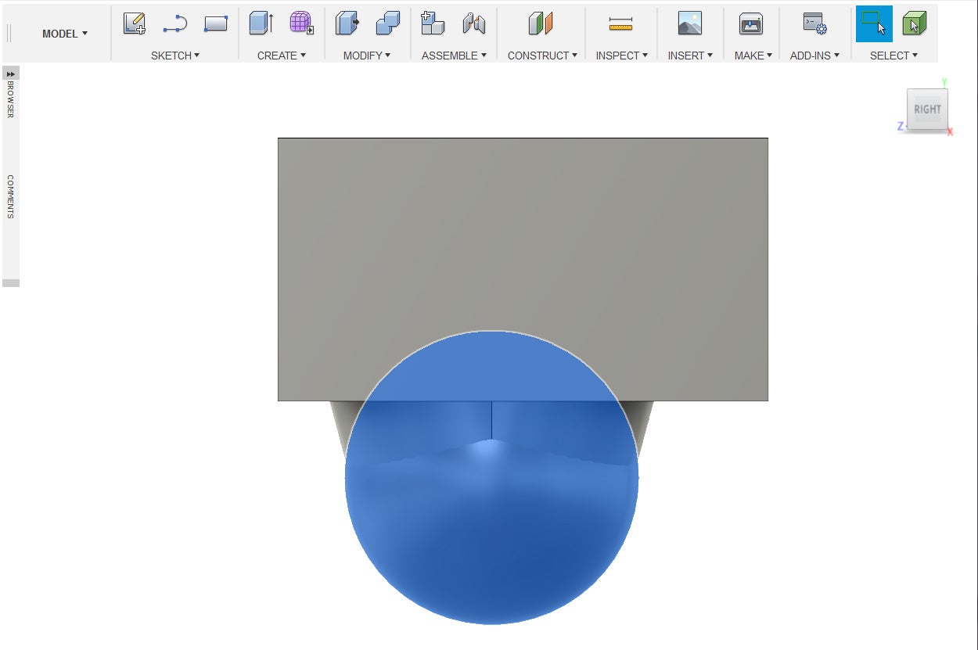Select the Joint tool icon
The width and height of the screenshot is (978, 650).
pos(473,24)
